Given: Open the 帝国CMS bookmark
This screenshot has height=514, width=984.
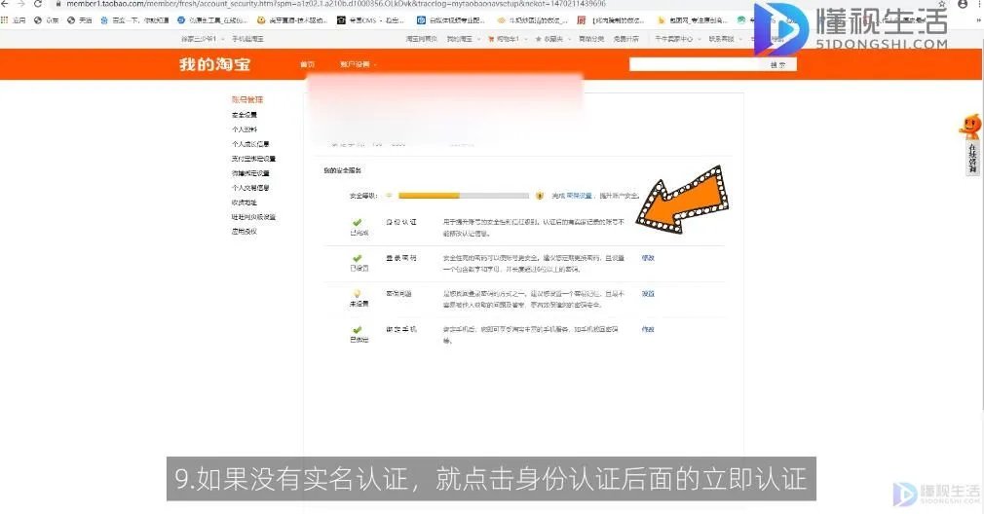Looking at the screenshot, I should pyautogui.click(x=371, y=20).
